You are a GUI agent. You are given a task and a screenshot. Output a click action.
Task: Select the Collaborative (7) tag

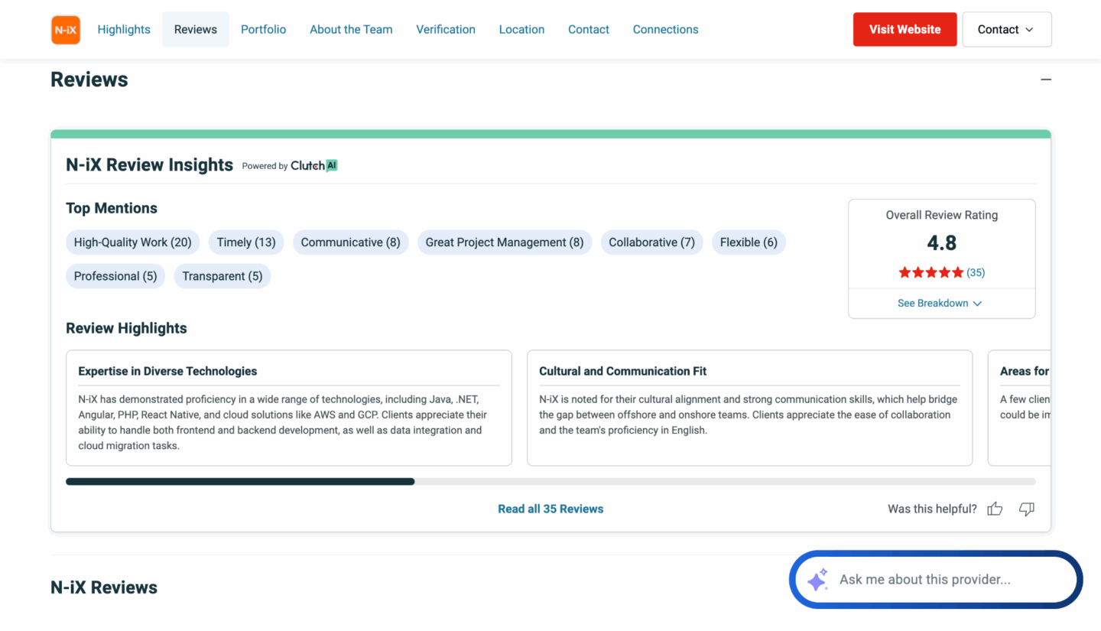pyautogui.click(x=651, y=242)
